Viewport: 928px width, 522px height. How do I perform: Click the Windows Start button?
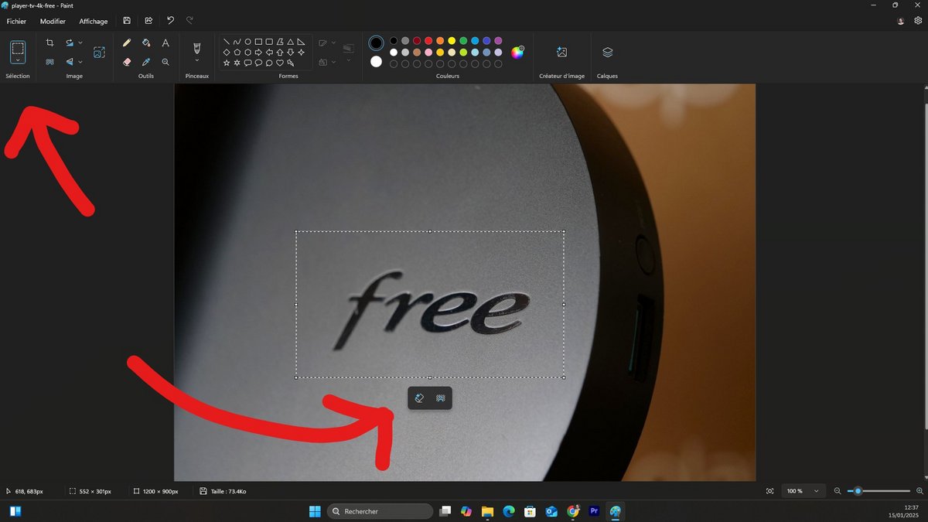tap(315, 511)
